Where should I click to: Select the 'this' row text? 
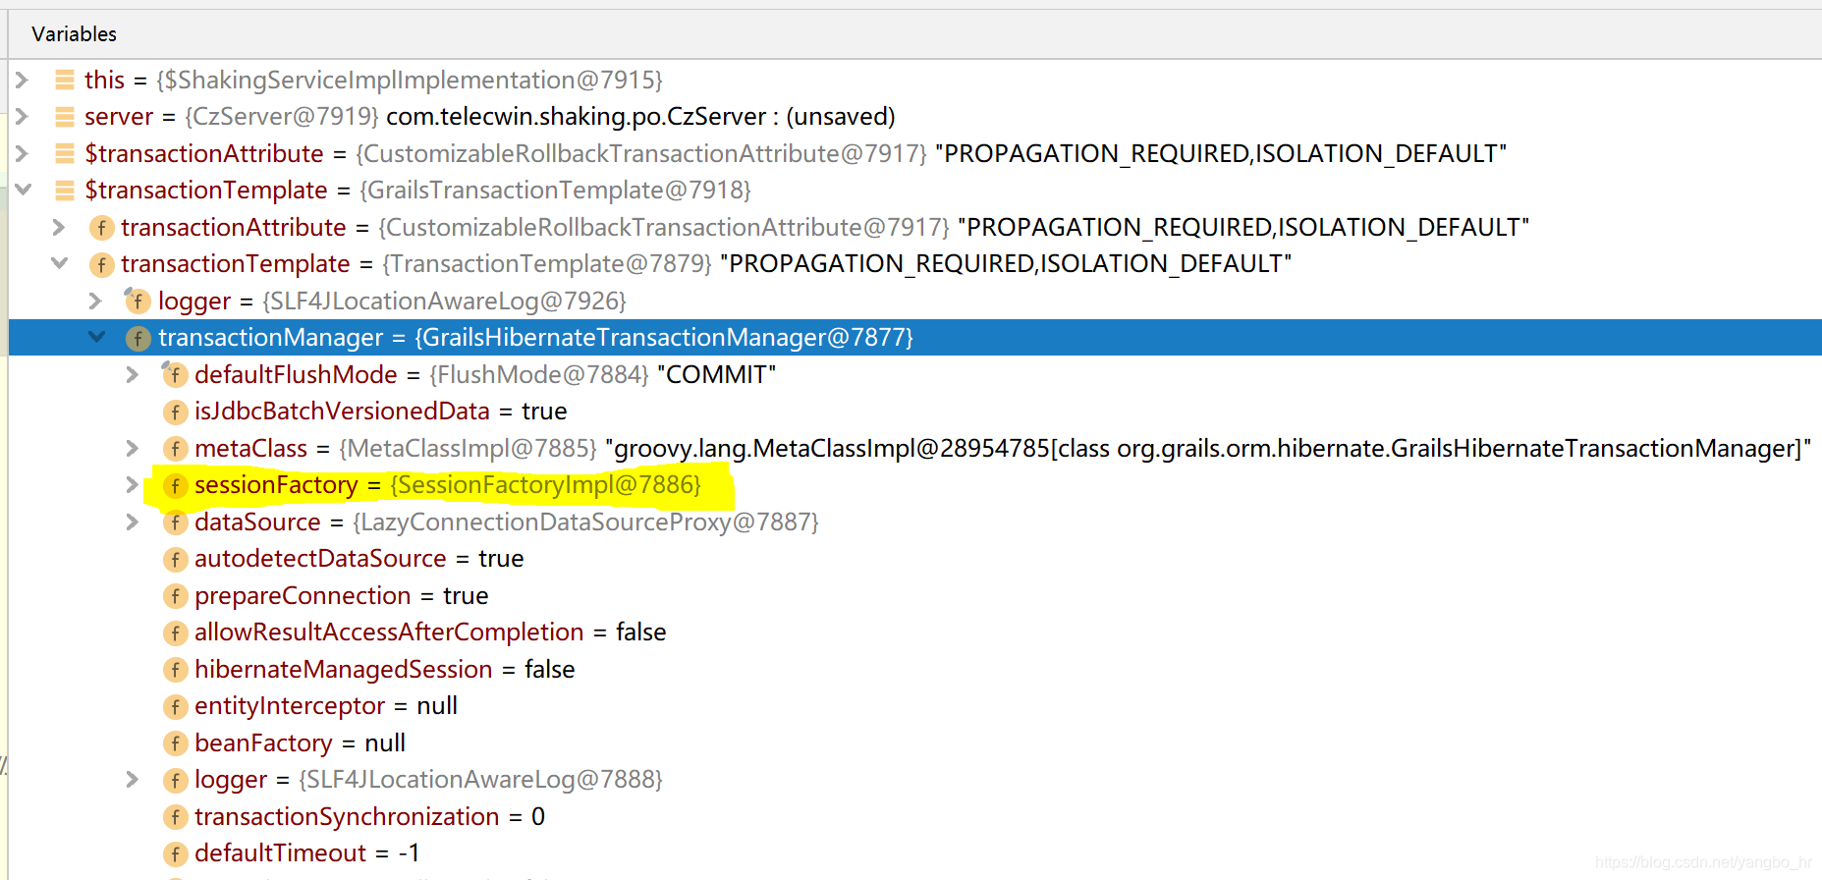[373, 80]
